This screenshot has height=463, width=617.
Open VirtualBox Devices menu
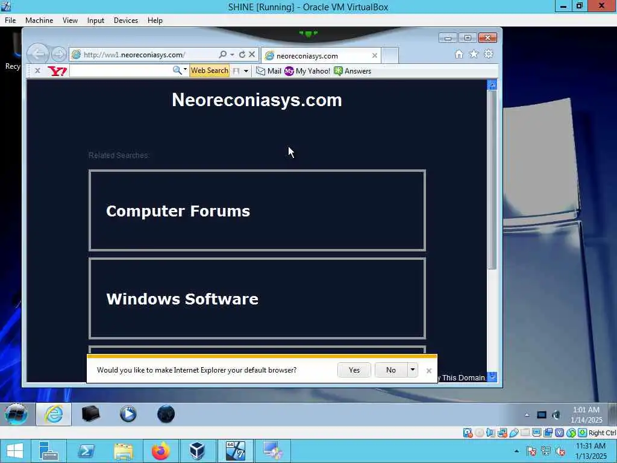tap(126, 20)
